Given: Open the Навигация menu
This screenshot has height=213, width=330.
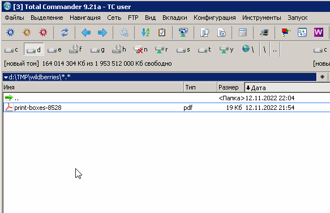Looking at the screenshot, I should 85,18.
